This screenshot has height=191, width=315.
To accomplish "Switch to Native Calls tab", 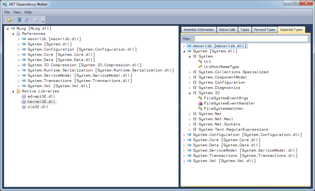I will point(227,30).
